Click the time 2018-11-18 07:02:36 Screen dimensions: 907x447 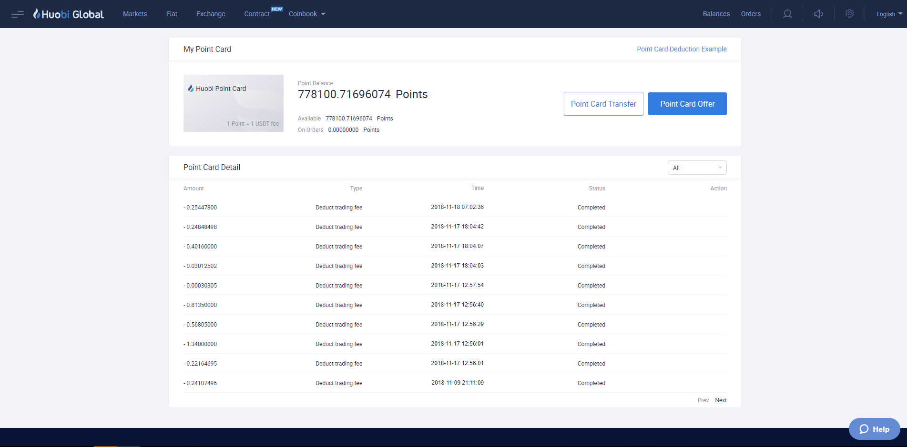458,207
